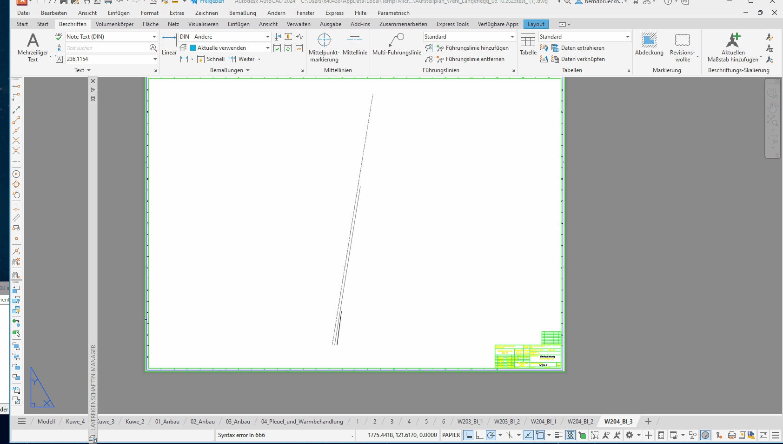Click the plot printer icon in status bar
This screenshot has height=444, width=783.
coord(731,435)
